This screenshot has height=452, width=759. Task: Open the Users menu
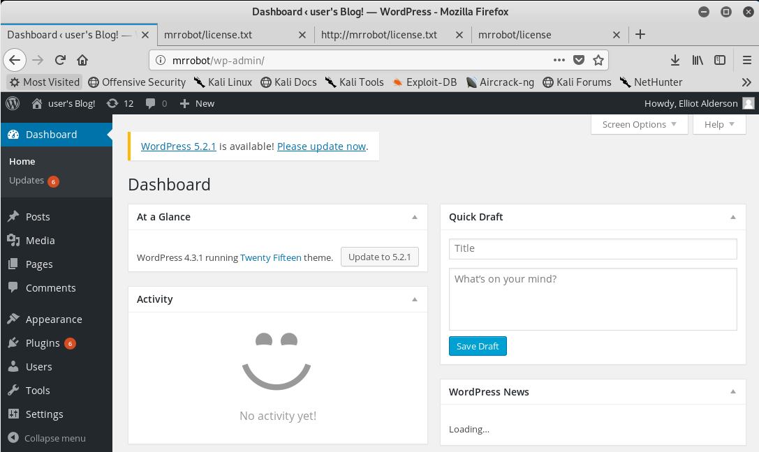coord(56,366)
